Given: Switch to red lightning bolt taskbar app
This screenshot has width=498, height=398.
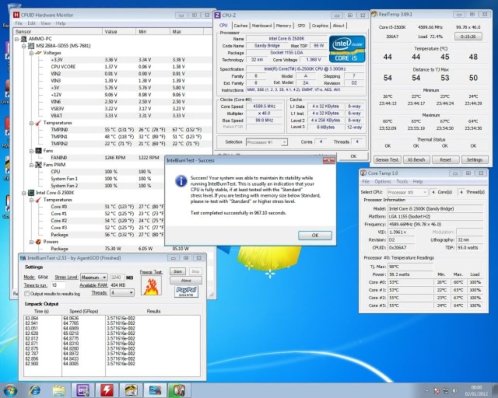Looking at the screenshot, I should tap(107, 390).
